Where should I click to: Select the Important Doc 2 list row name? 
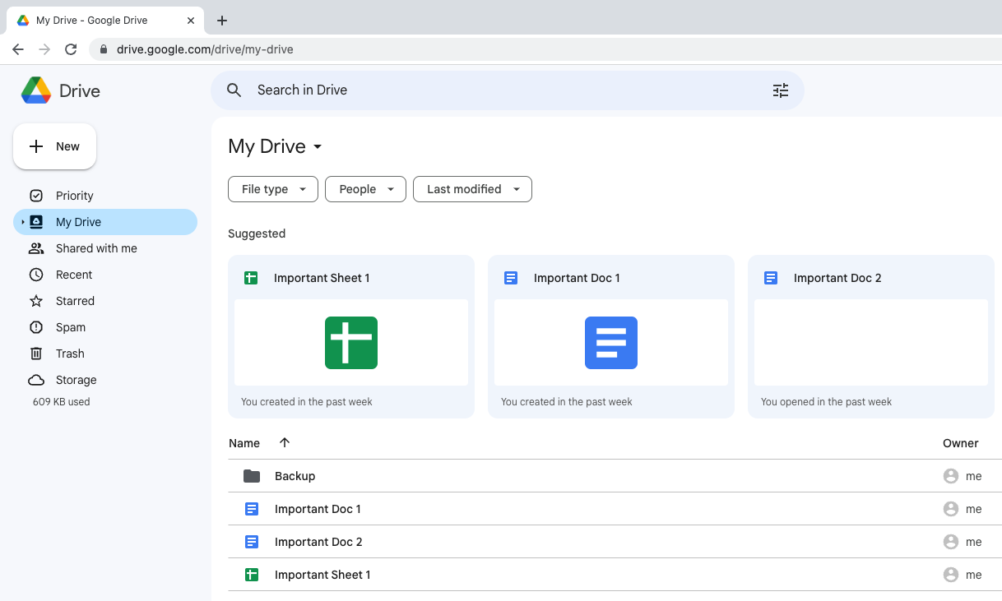pyautogui.click(x=318, y=542)
